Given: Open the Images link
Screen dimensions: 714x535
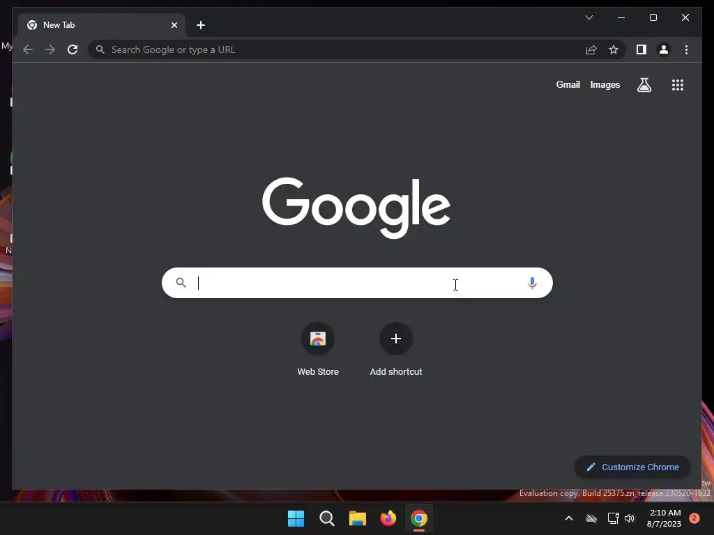Looking at the screenshot, I should [x=605, y=84].
